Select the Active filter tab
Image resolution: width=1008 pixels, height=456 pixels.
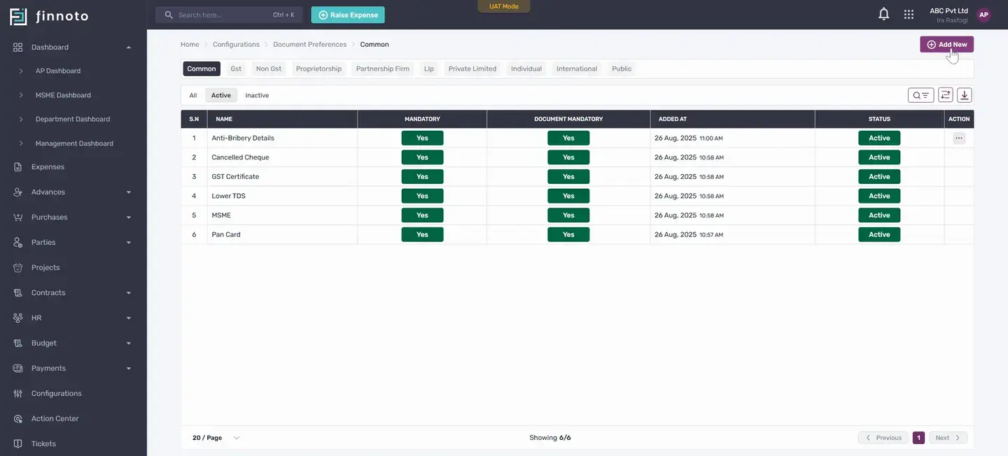coord(221,95)
